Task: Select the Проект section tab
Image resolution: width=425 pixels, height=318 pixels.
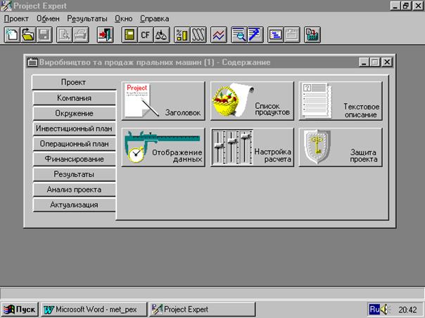Action: pyautogui.click(x=74, y=82)
